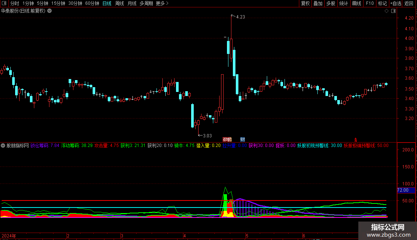The height and width of the screenshot is (240, 417).
Task: Select the 1分钟 period
Action: point(28,3)
